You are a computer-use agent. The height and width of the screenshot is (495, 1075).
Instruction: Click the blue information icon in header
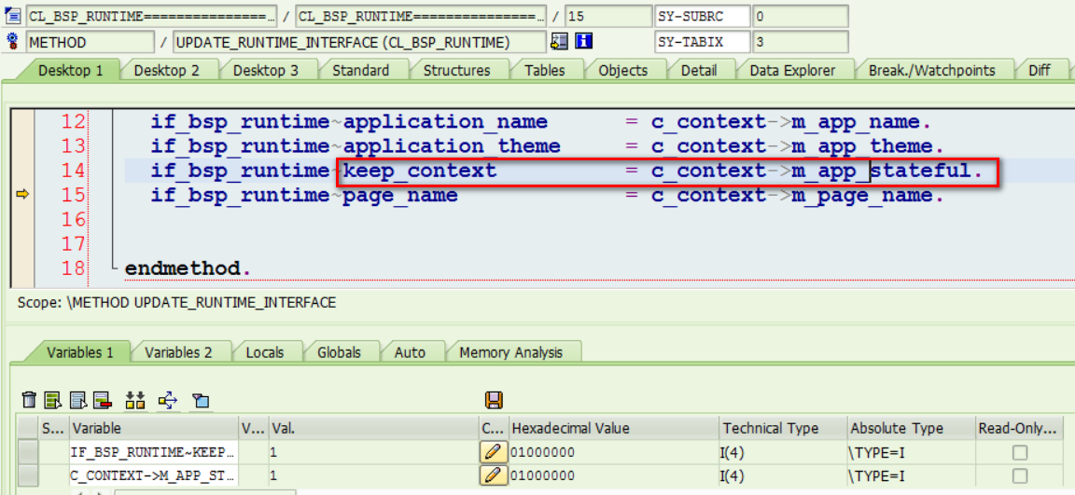coord(584,42)
